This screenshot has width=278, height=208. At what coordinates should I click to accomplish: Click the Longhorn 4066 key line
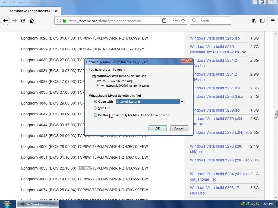point(85,179)
